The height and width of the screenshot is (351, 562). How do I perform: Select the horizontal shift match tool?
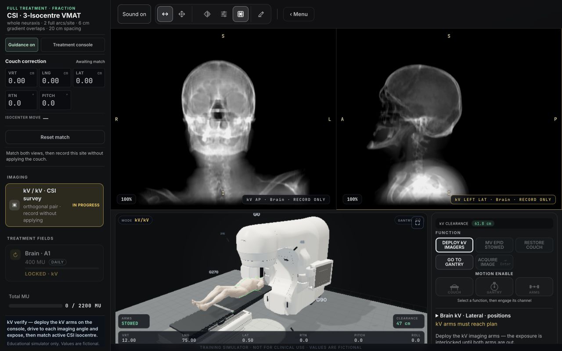coord(165,14)
